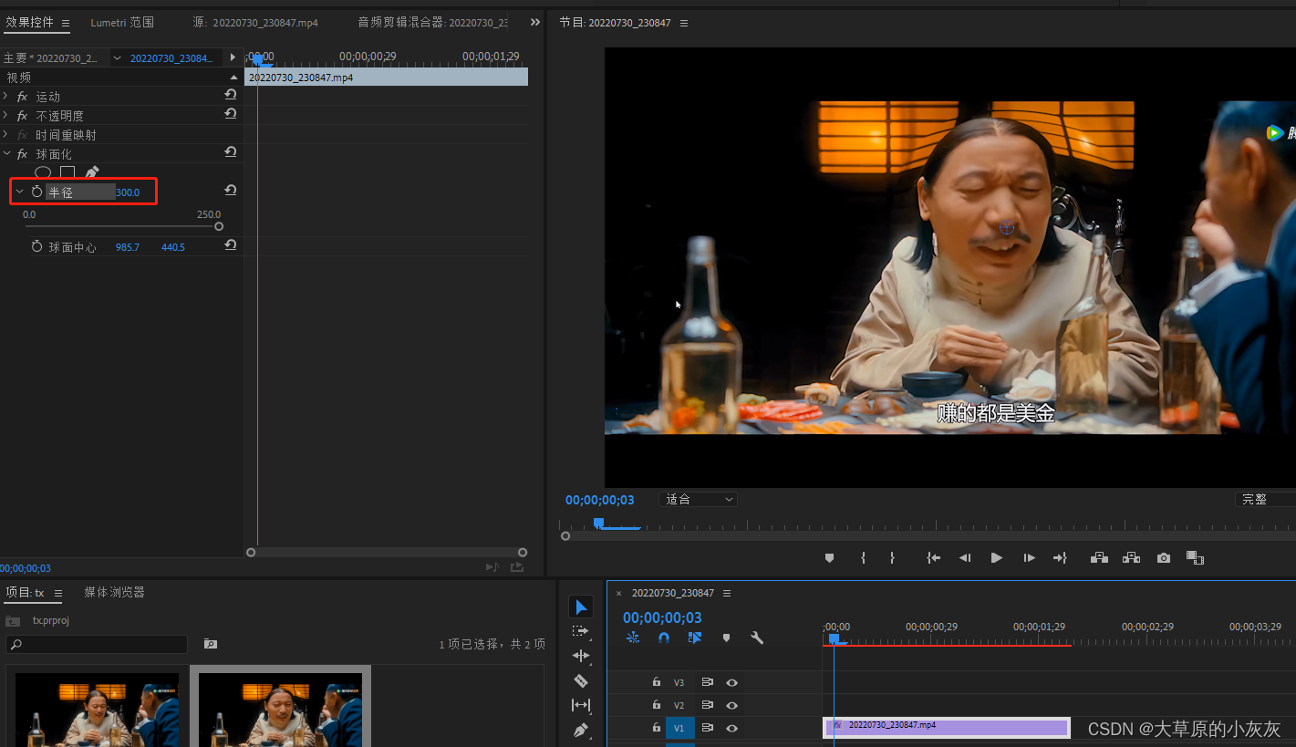Click the program monitor timecode 00;00;00;03
The image size is (1296, 747).
[x=599, y=500]
